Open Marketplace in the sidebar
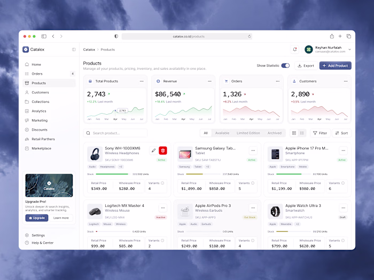 pos(49,148)
